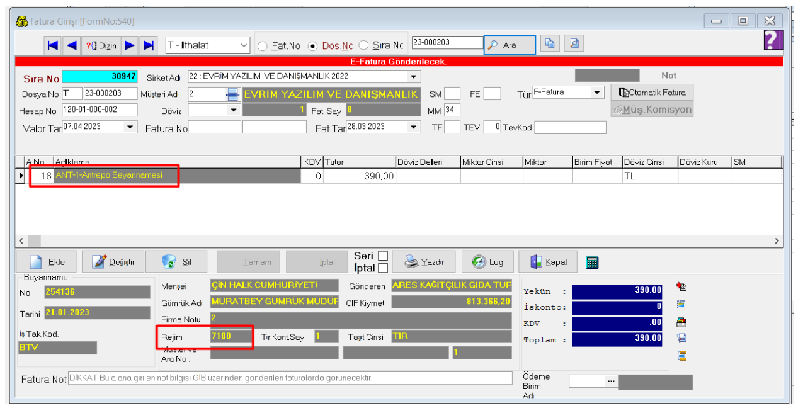The width and height of the screenshot is (803, 413).
Task: Click the Miktar Cinsi column header
Action: (491, 162)
